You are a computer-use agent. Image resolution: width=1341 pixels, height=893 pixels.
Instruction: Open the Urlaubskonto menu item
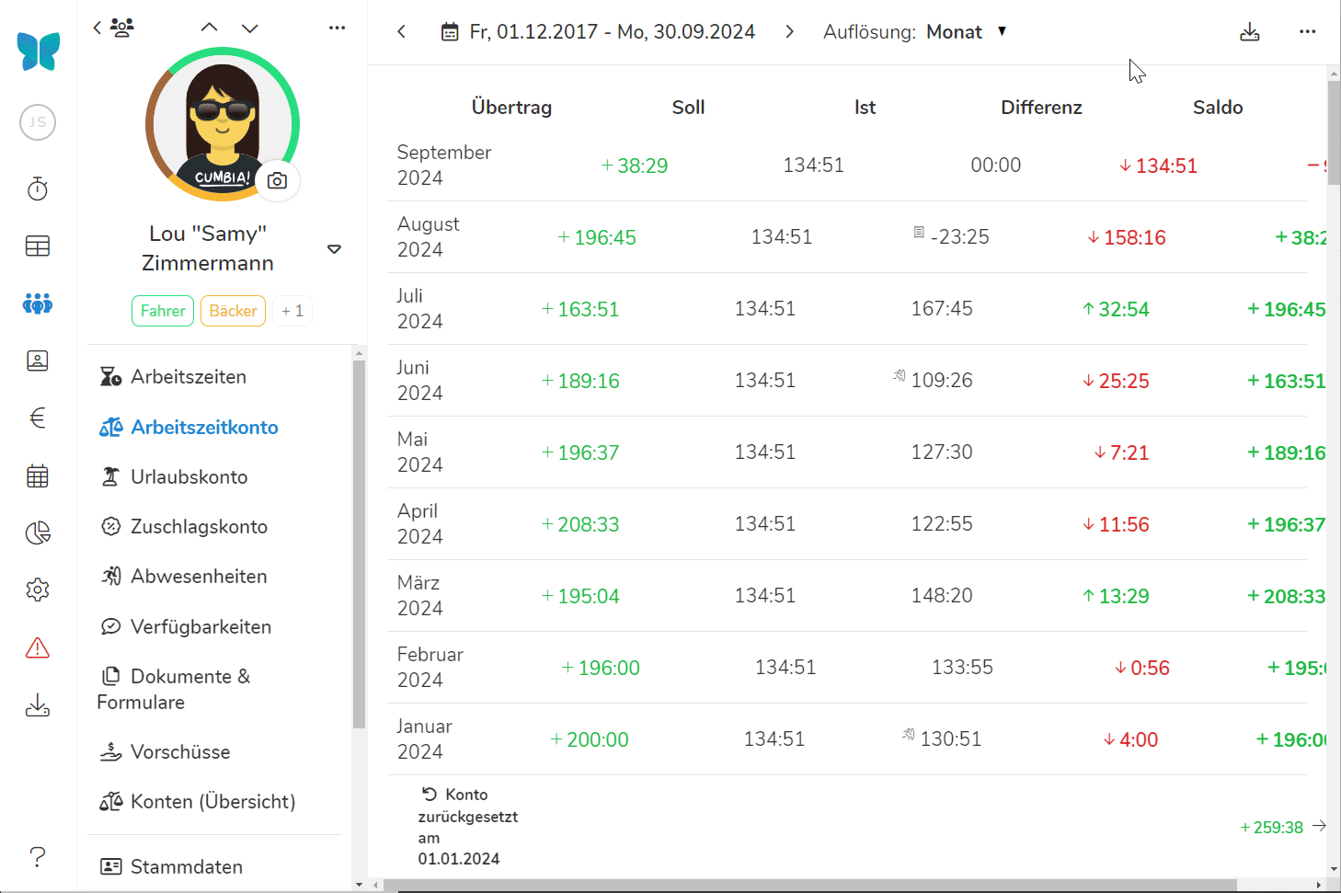pyautogui.click(x=189, y=476)
